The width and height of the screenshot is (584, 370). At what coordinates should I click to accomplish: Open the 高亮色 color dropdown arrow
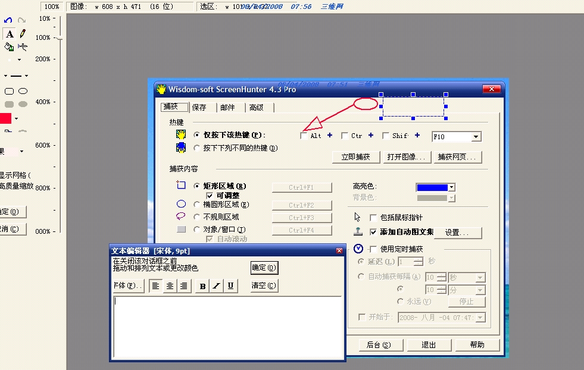pyautogui.click(x=451, y=187)
